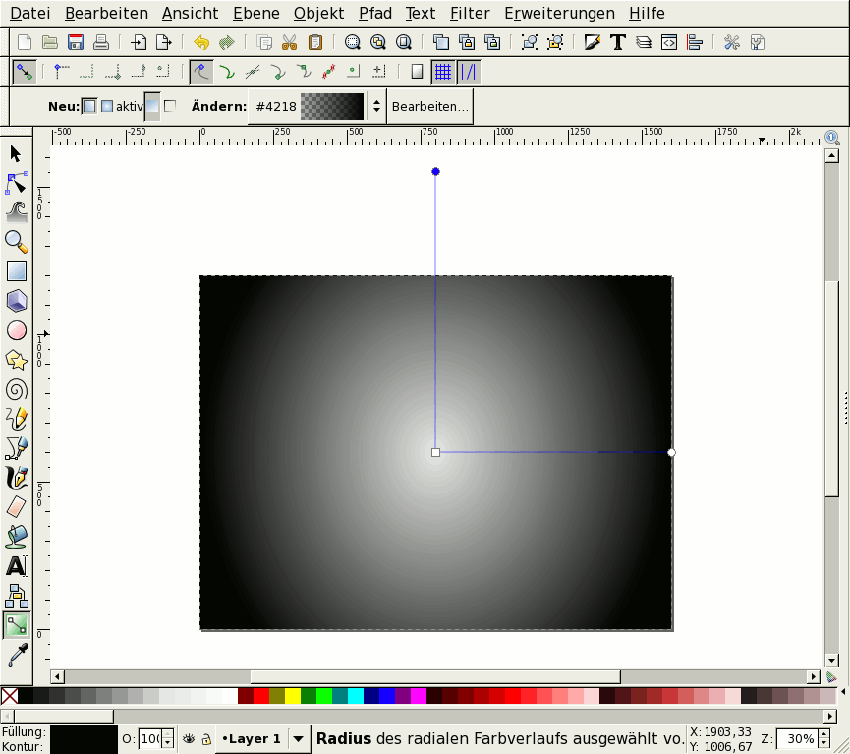Choose the Calligraphy pen tool
The width and height of the screenshot is (850, 754).
click(x=16, y=478)
